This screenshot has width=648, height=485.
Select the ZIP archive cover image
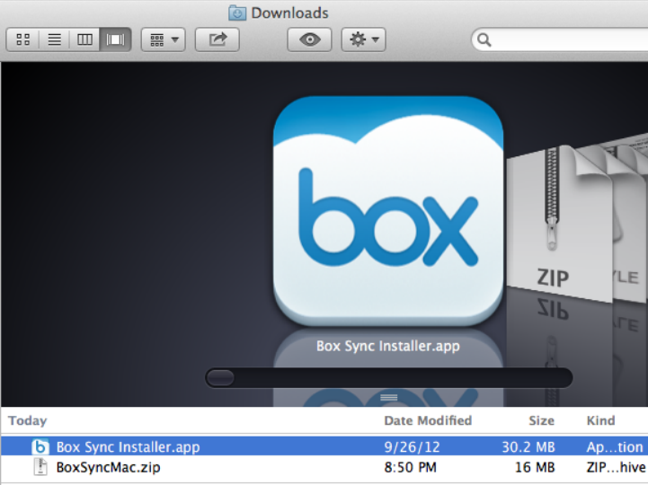(x=558, y=223)
